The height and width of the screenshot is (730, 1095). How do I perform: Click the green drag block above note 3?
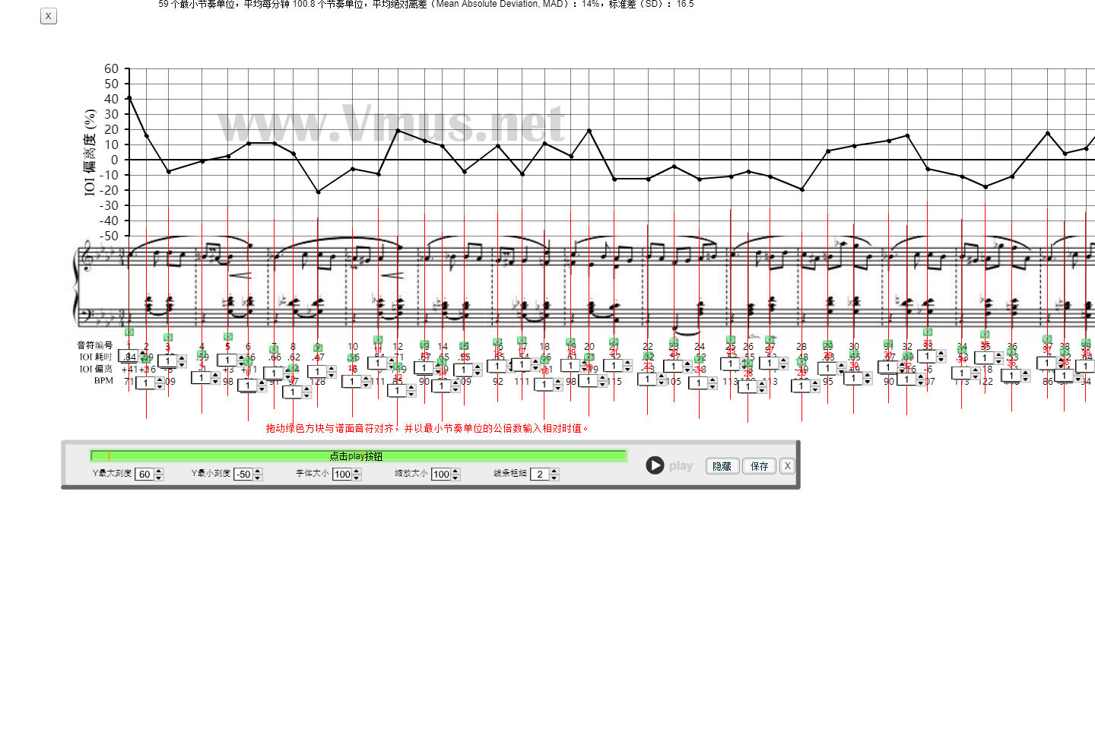coord(168,338)
